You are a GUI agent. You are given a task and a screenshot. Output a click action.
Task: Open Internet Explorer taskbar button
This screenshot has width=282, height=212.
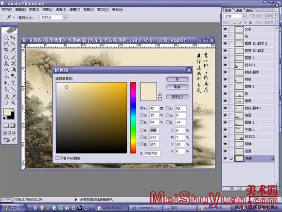click(146, 208)
